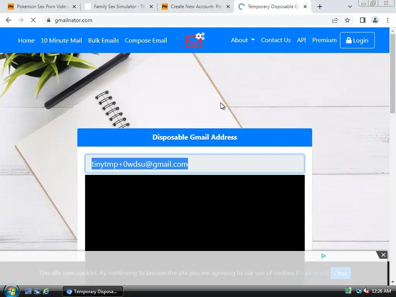
Task: Go to the Home nav link
Action: 26,40
